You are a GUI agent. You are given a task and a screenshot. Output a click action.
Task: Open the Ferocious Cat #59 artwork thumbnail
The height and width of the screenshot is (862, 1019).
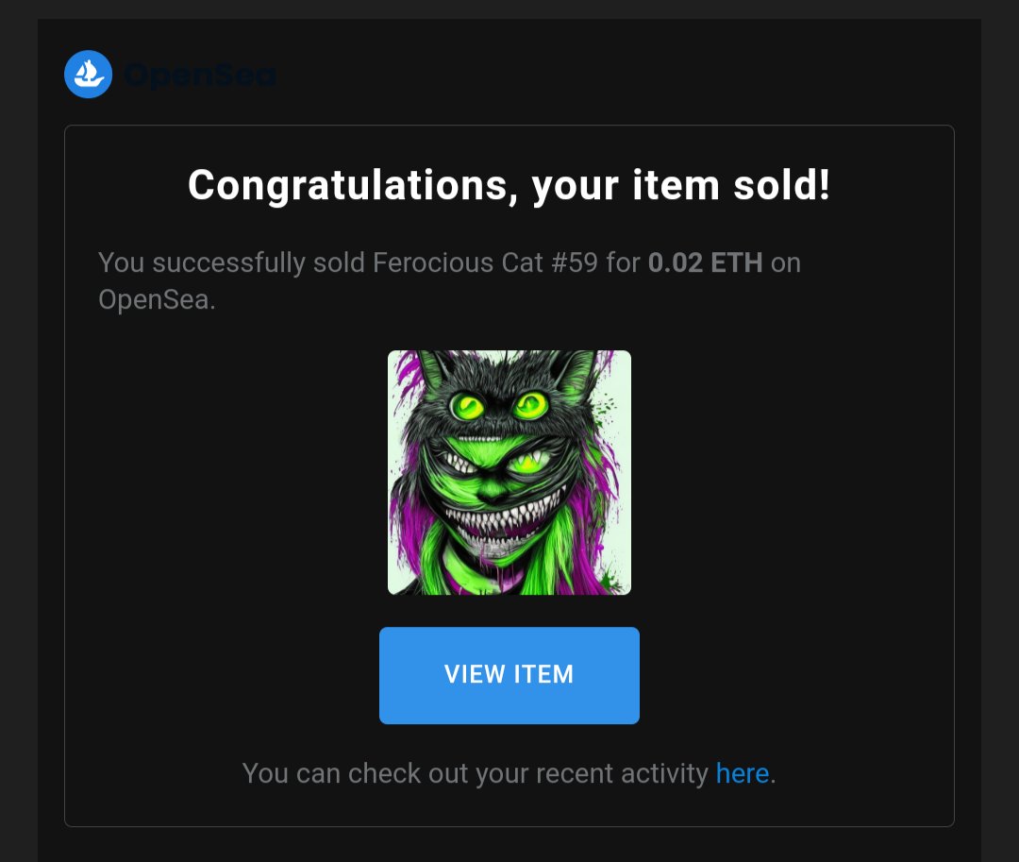tap(509, 473)
